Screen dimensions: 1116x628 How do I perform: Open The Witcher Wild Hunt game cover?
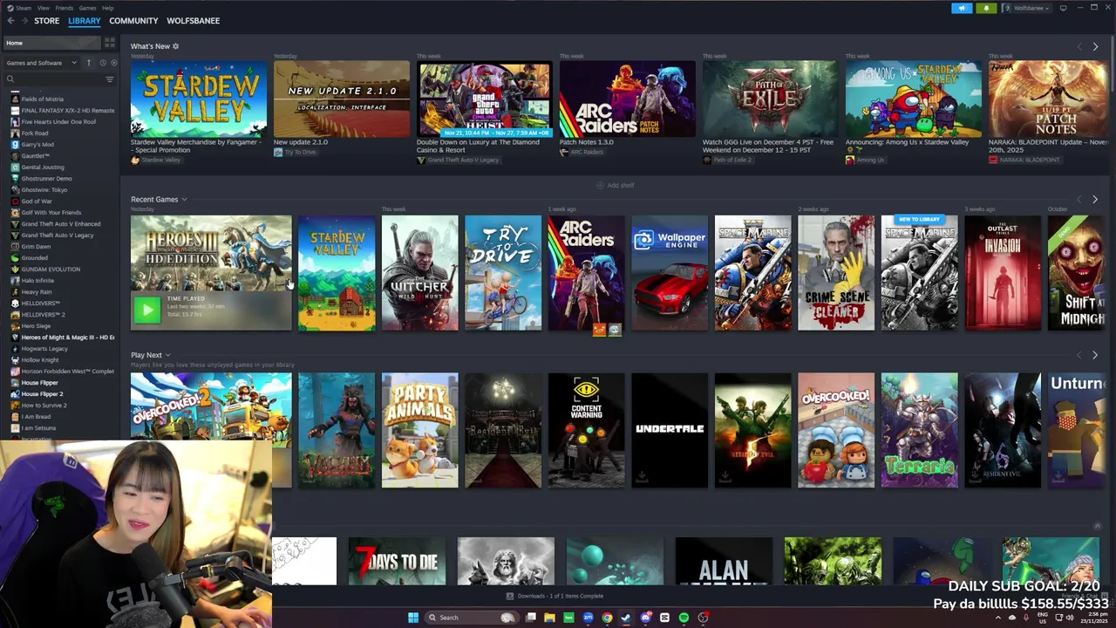419,273
